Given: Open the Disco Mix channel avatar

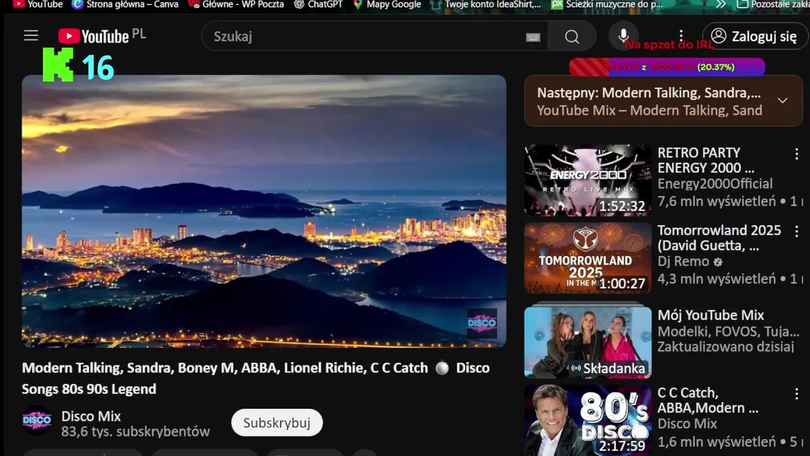Looking at the screenshot, I should pos(37,421).
